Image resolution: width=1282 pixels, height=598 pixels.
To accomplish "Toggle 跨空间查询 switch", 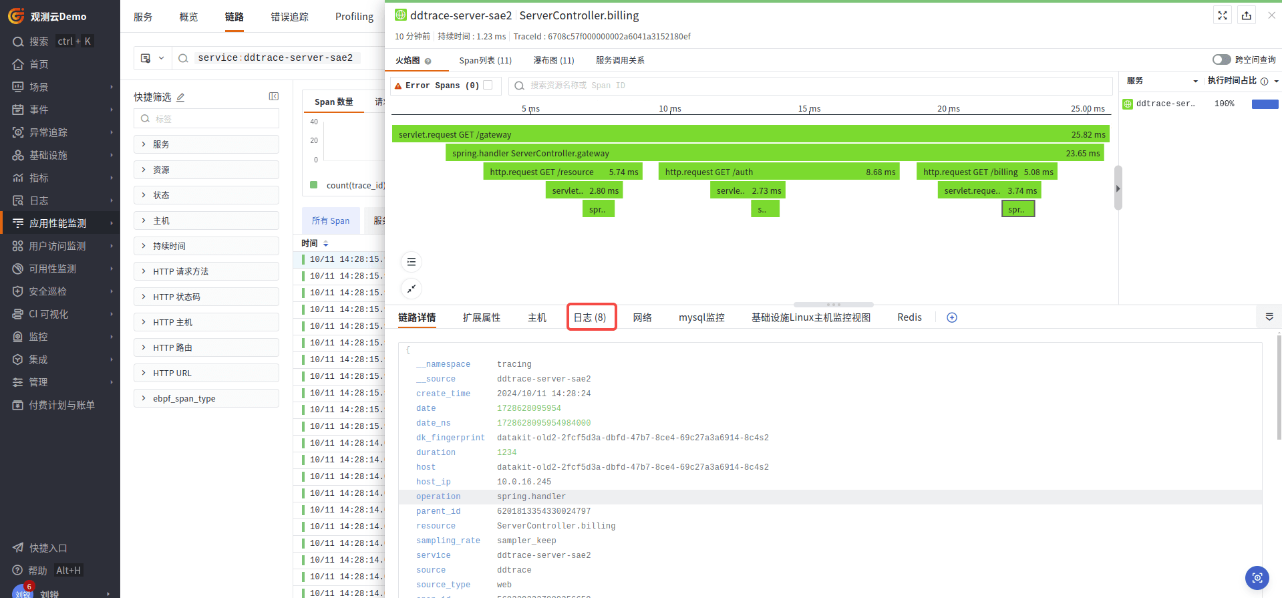I will tap(1221, 59).
